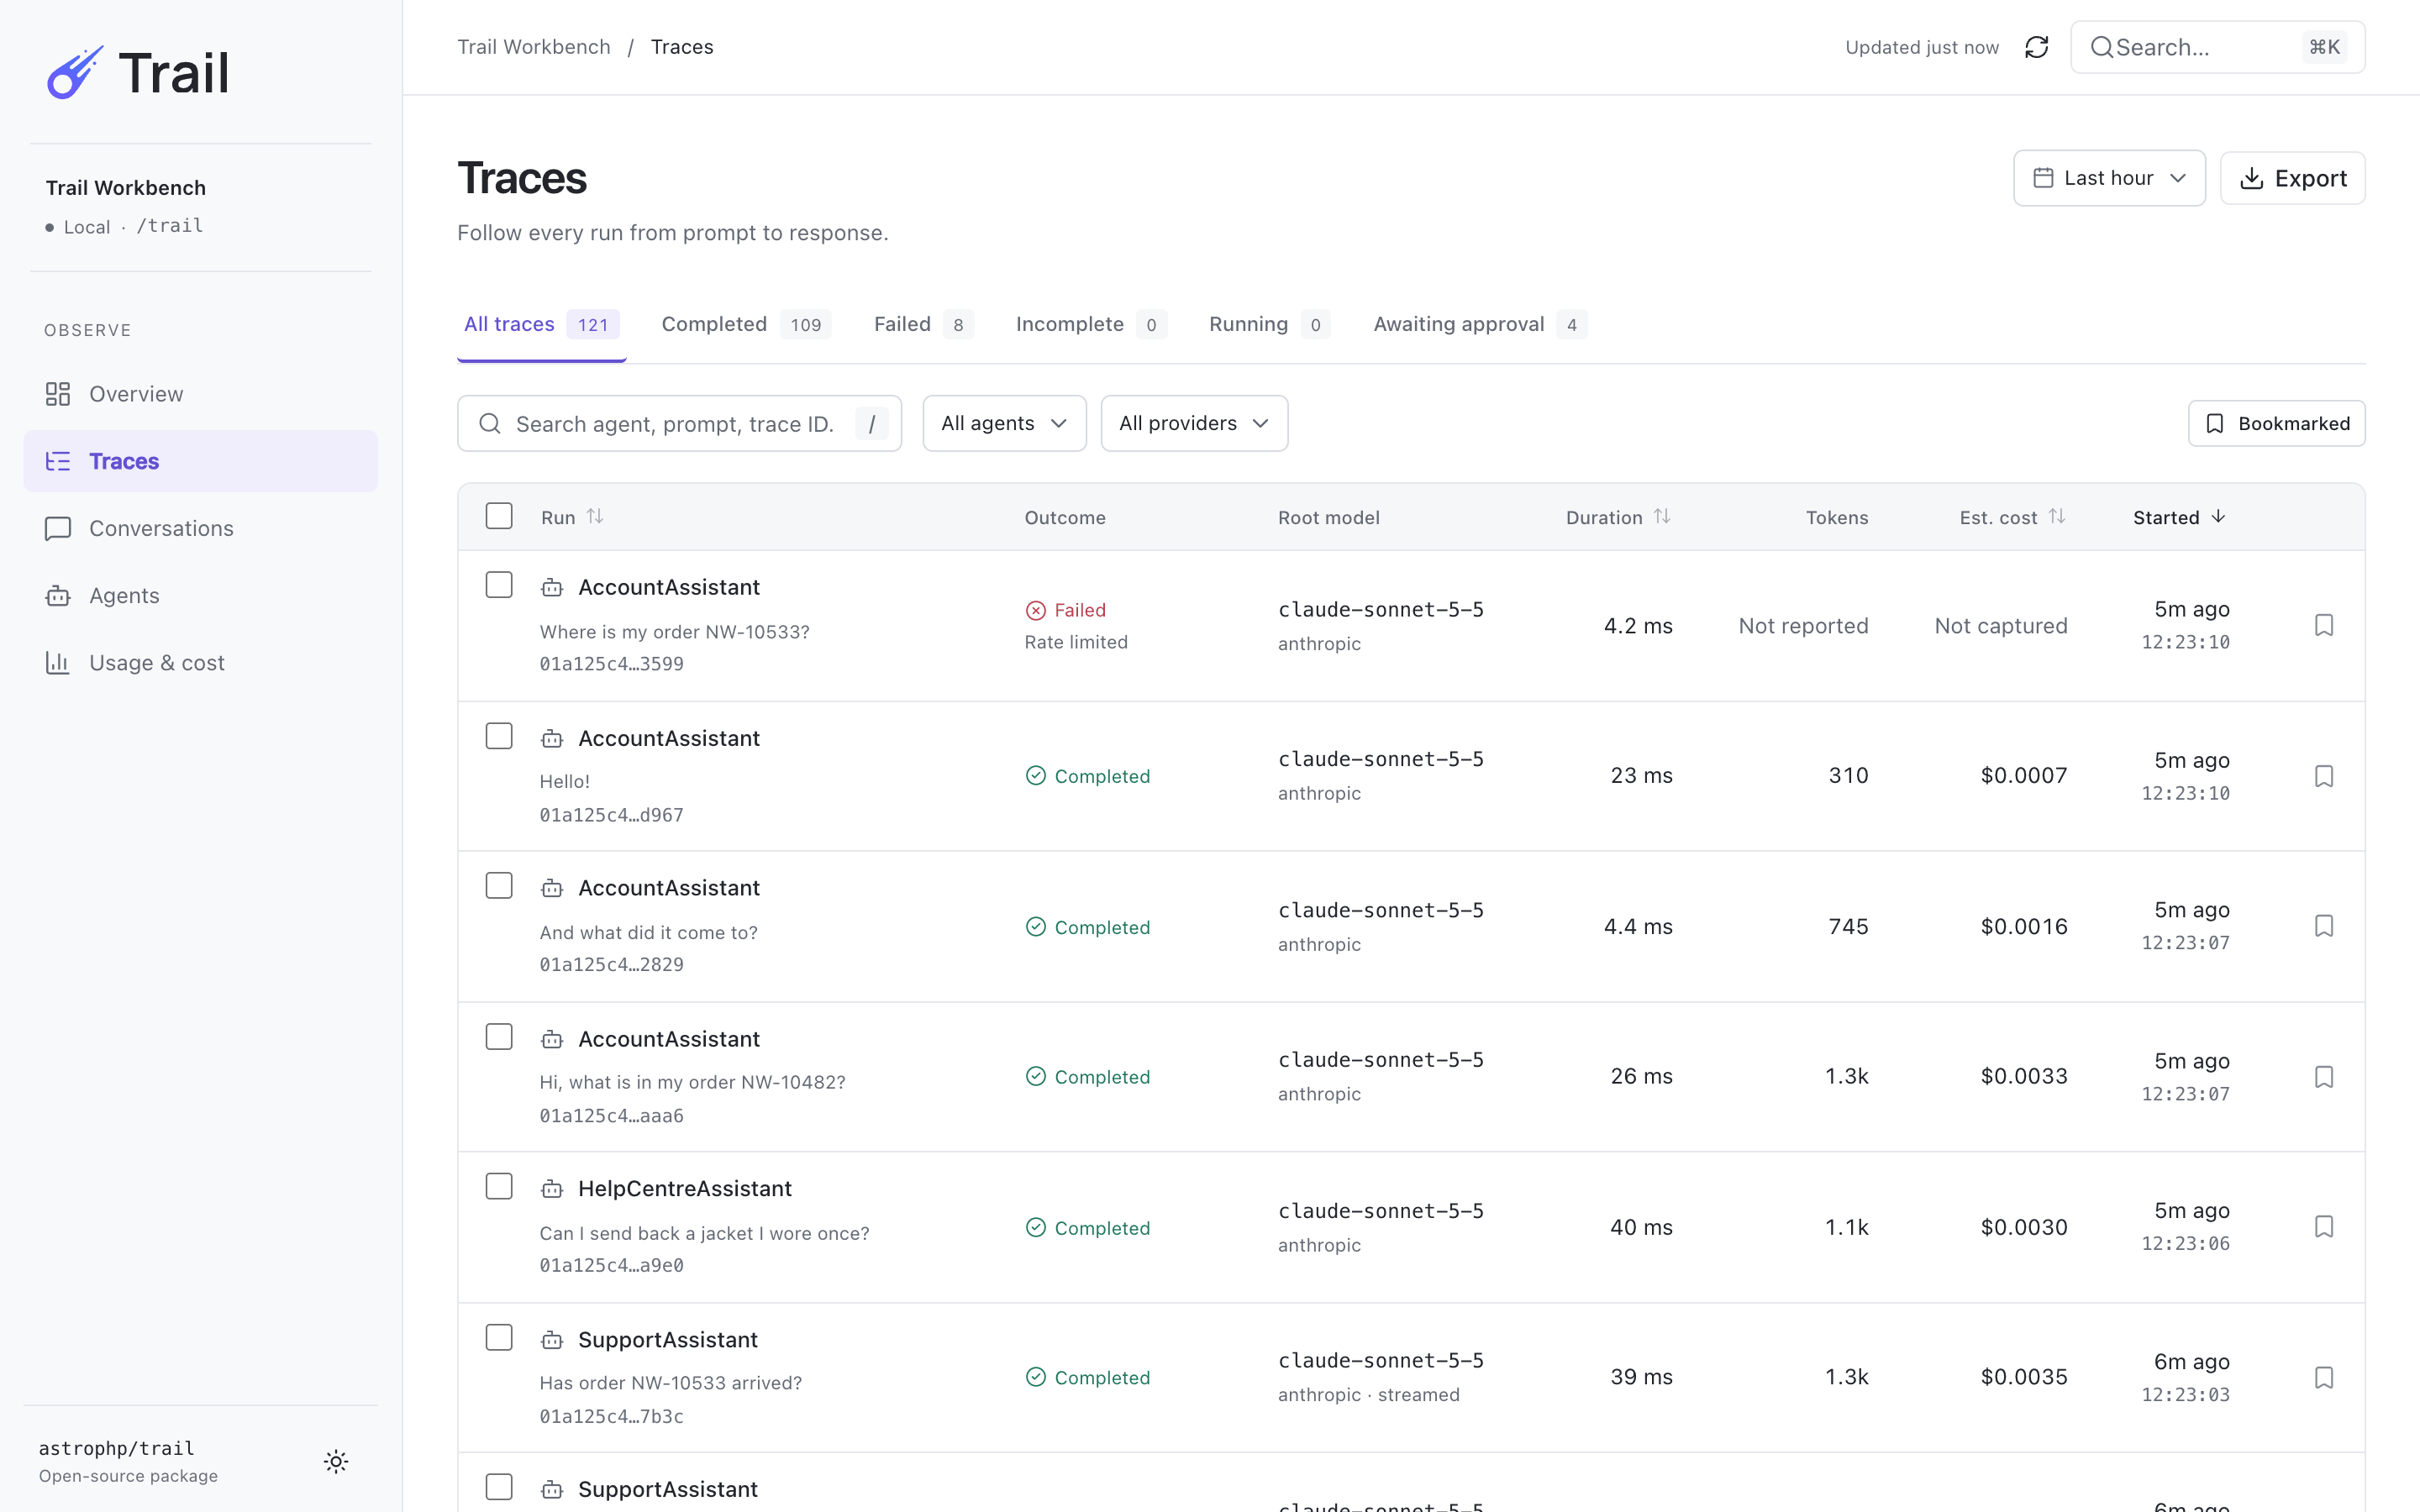Sort by Est. cost column arrows icon

pos(2057,516)
